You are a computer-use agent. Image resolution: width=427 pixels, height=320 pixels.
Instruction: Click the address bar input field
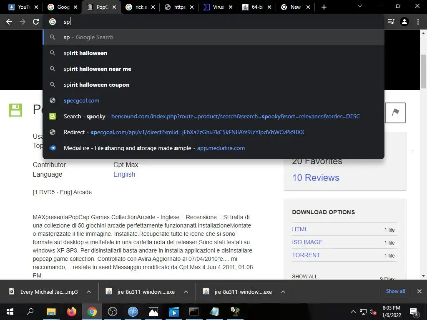tap(213, 22)
